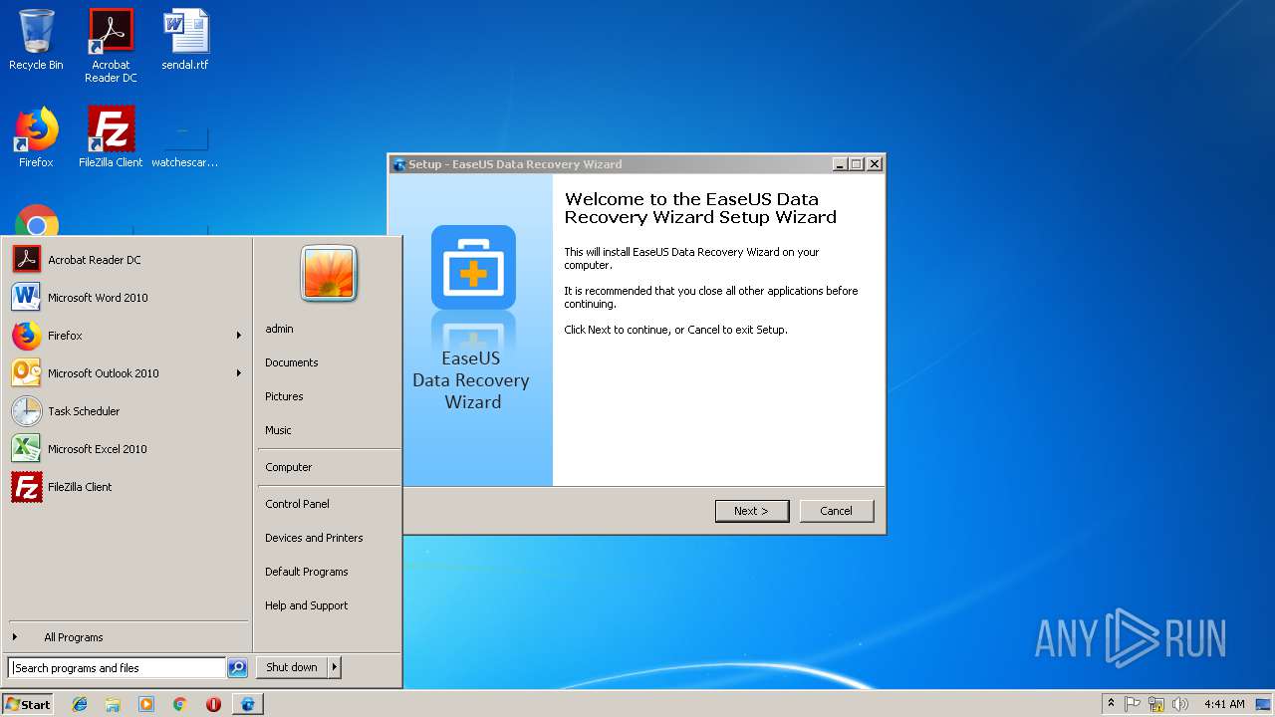Click the Search programs and files field
This screenshot has width=1275, height=717.
[x=117, y=668]
